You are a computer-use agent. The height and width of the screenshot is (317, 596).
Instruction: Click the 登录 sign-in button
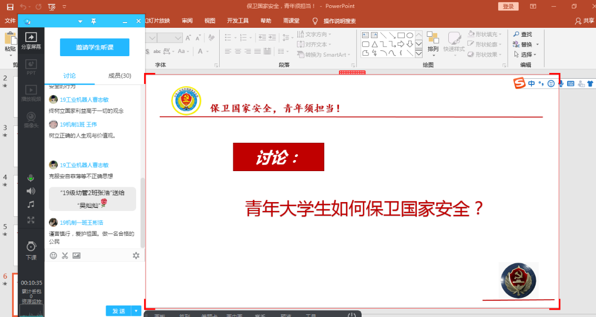point(508,6)
